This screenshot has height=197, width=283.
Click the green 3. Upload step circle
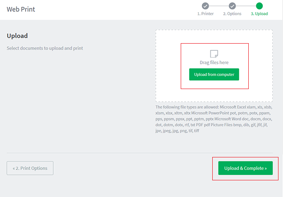tap(259, 6)
